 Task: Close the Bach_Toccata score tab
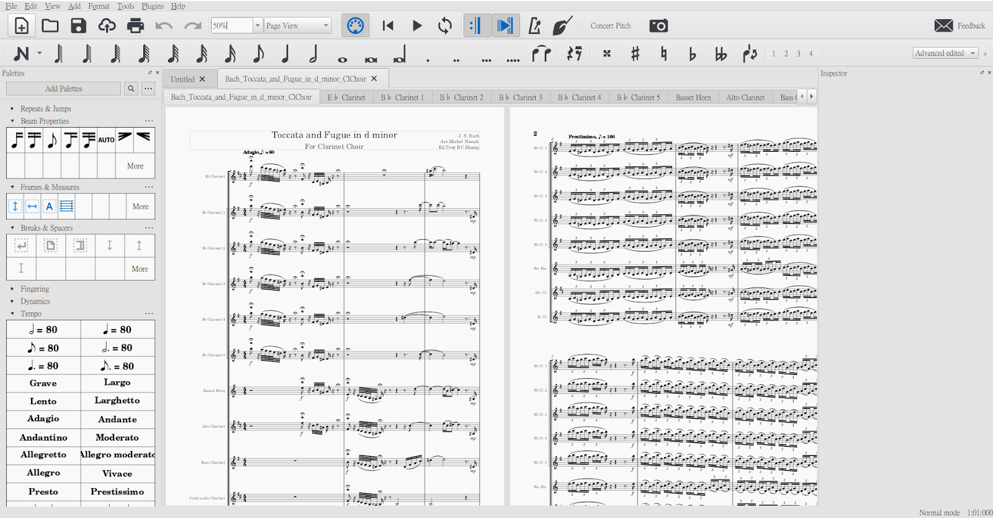point(374,79)
